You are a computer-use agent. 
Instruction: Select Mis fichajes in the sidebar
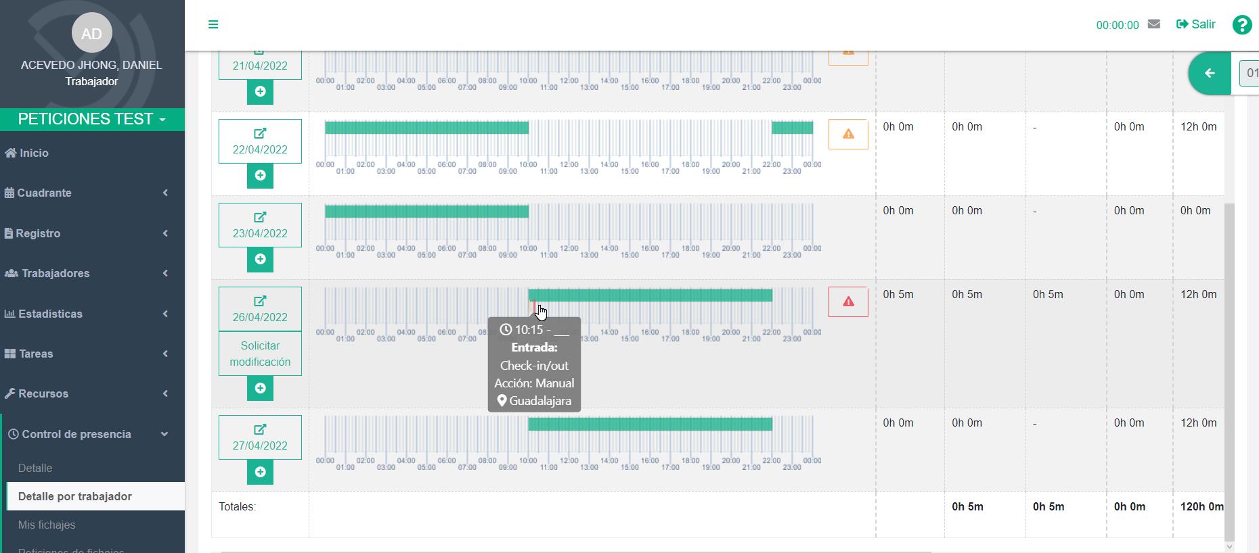(x=47, y=525)
